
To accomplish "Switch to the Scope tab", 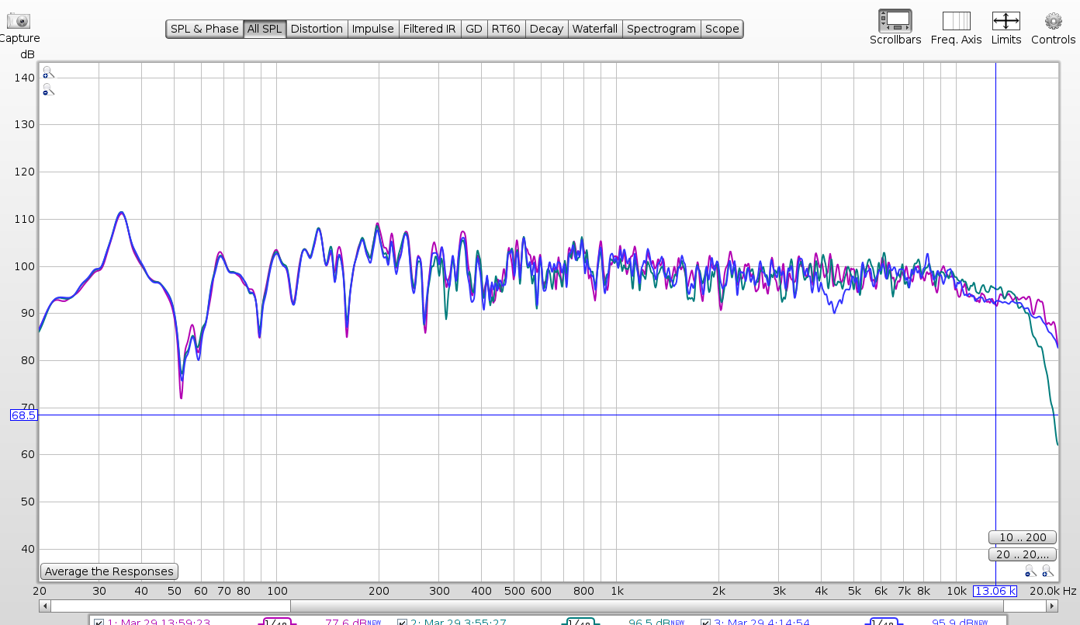I will 722,29.
